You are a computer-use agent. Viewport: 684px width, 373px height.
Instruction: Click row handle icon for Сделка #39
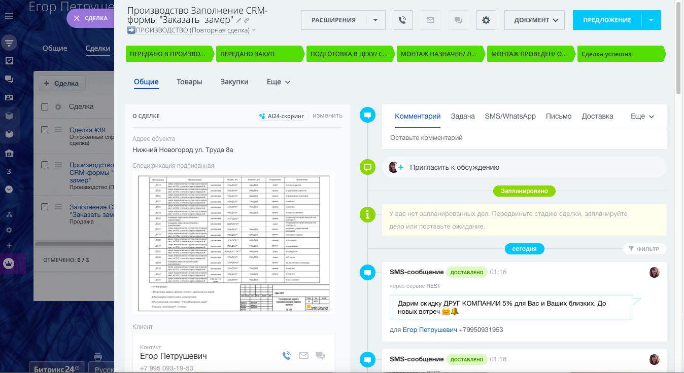[x=58, y=130]
